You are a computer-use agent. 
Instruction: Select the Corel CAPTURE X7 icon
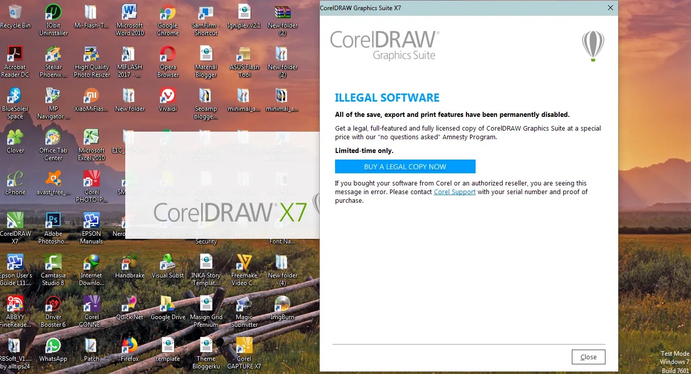click(244, 353)
